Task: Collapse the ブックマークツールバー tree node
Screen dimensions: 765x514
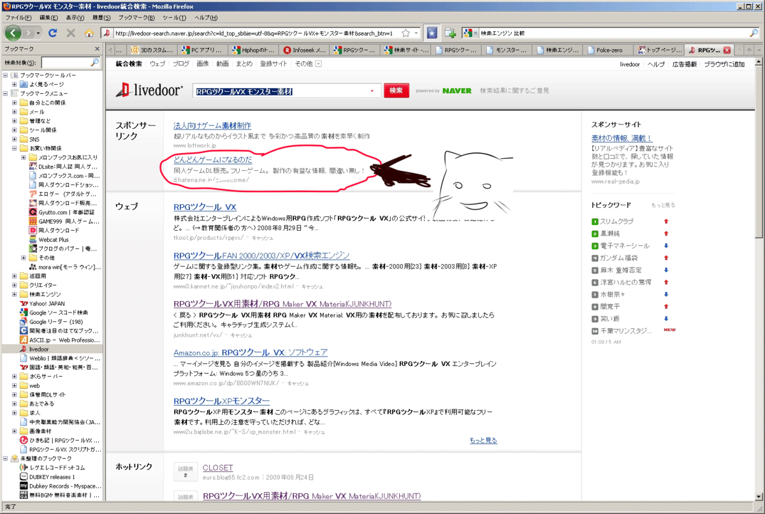Action: tap(6, 75)
